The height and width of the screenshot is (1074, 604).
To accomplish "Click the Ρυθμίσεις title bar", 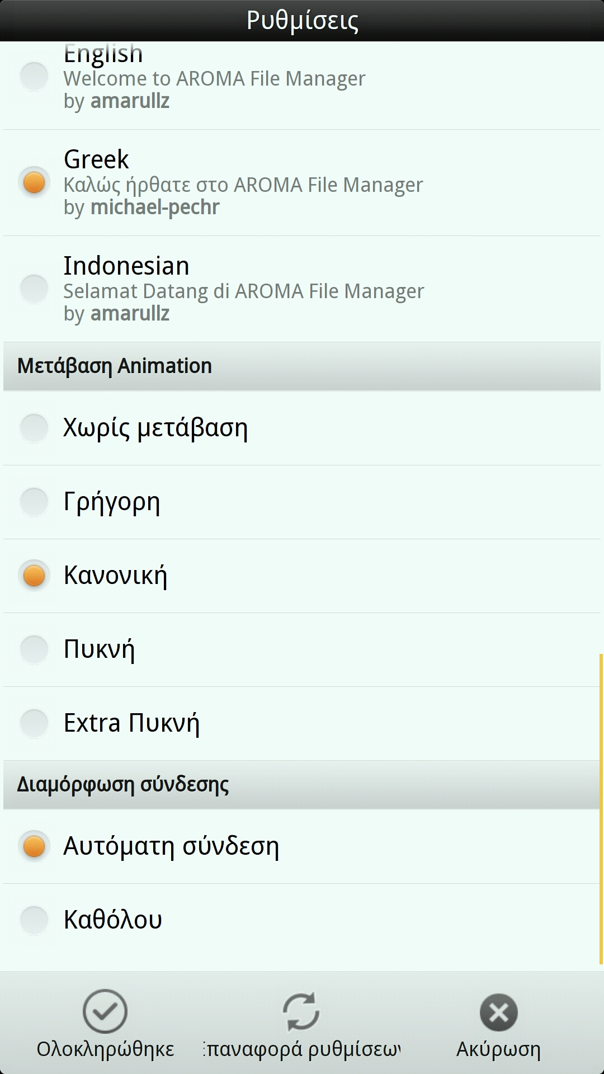I will coord(302,21).
